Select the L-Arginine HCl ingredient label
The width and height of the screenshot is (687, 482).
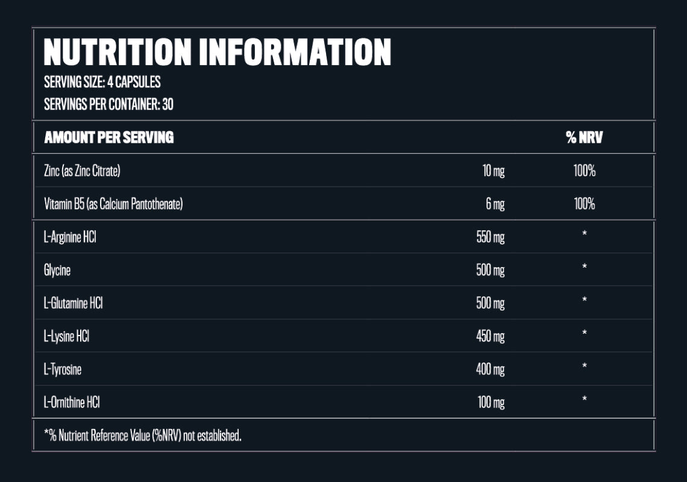pyautogui.click(x=70, y=237)
